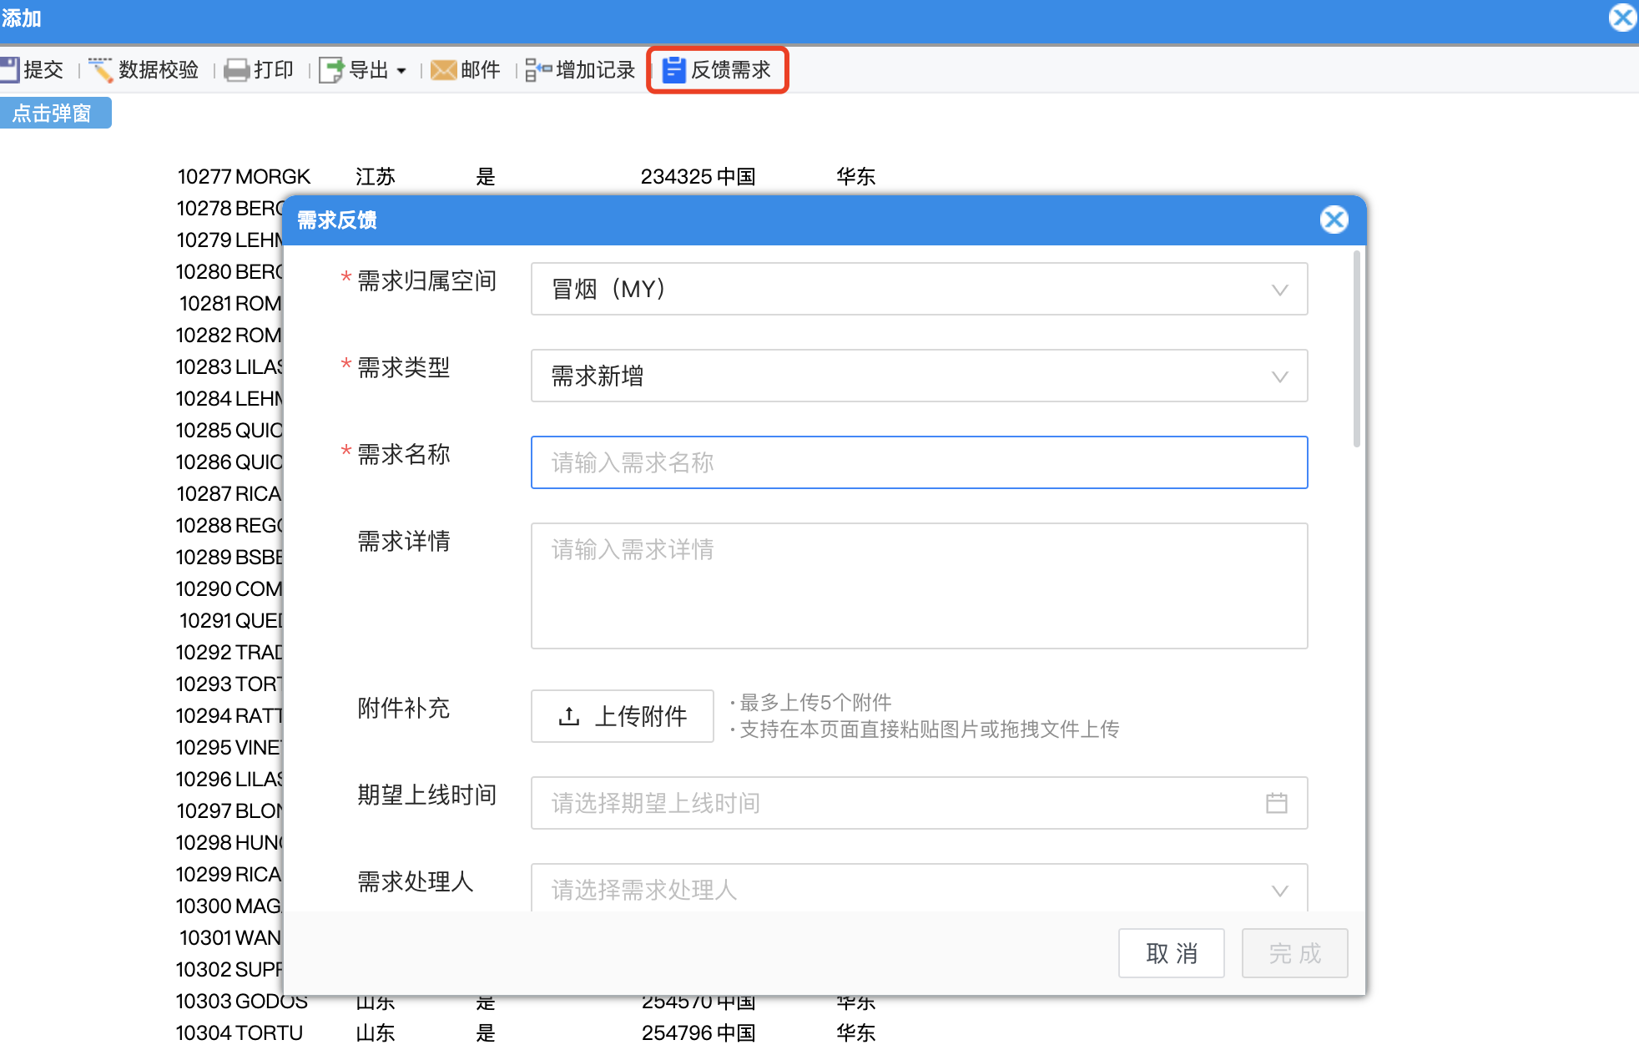Click the Submit (提交) toolbar icon

tap(10, 69)
